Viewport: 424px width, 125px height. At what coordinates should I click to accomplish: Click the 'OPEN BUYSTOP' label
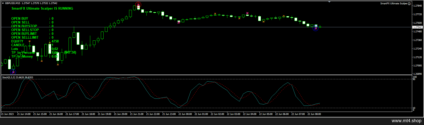click(24, 26)
